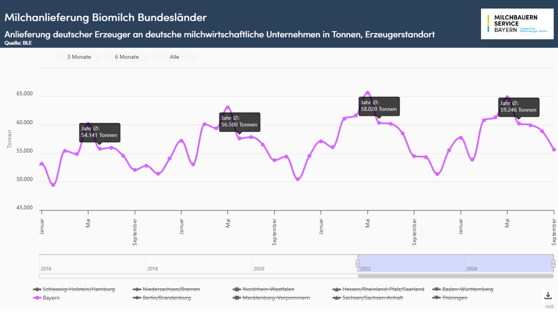Click the Milchbauern Service Bayern logo
558x328 pixels.
pyautogui.click(x=517, y=24)
